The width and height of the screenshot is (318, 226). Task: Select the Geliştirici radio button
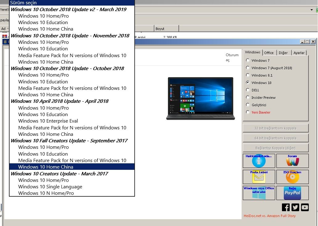pyautogui.click(x=248, y=105)
